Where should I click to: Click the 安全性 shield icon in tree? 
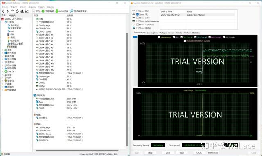tap(5, 81)
